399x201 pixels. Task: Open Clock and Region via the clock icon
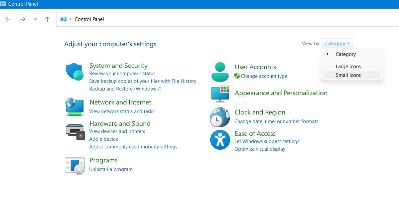pos(220,116)
